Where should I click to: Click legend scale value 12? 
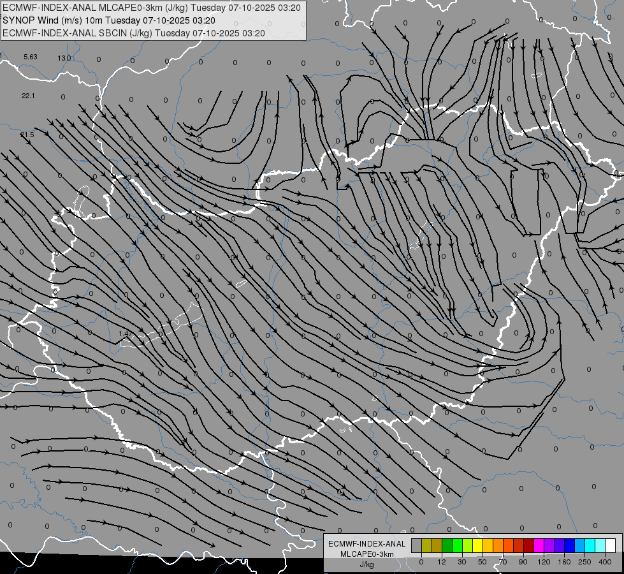point(442,562)
